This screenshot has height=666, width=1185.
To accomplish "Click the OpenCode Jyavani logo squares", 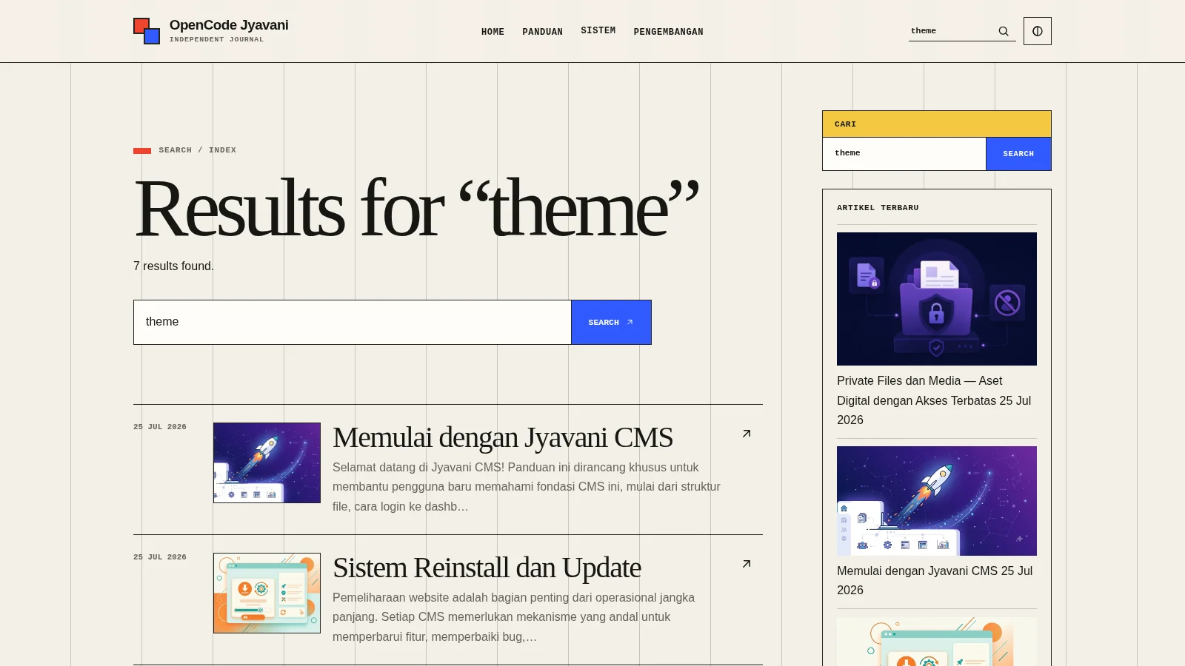I will [147, 31].
